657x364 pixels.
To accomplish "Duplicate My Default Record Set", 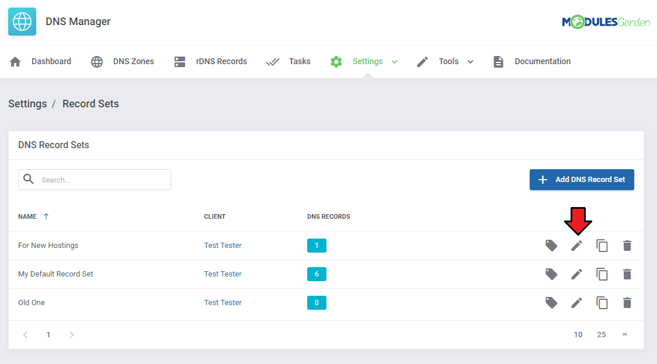I will (x=602, y=274).
